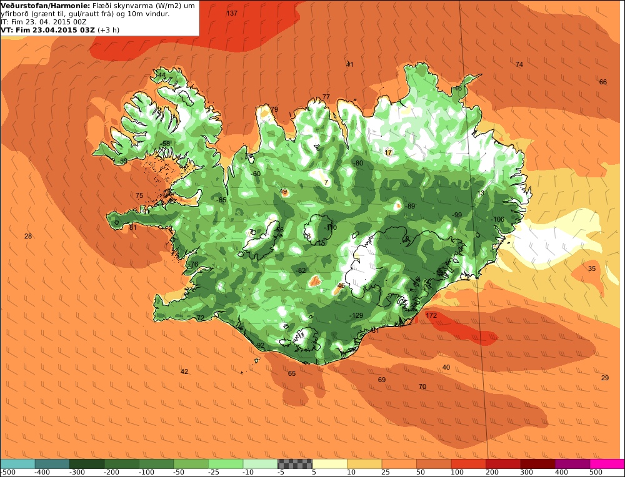Click the '300' legend scale label
Screen dimensions: 625x477
pyautogui.click(x=526, y=472)
